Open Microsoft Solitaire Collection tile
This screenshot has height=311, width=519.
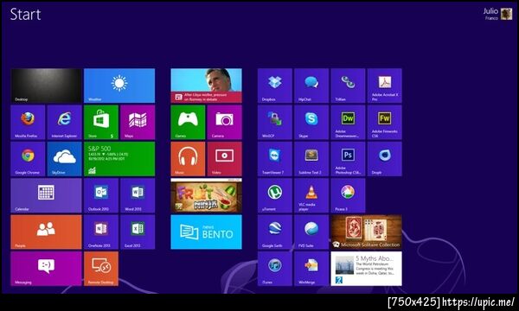point(367,232)
